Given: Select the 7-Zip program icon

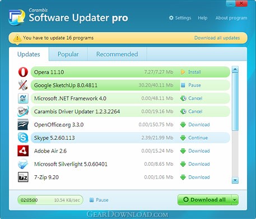Looking at the screenshot, I should point(23,177).
